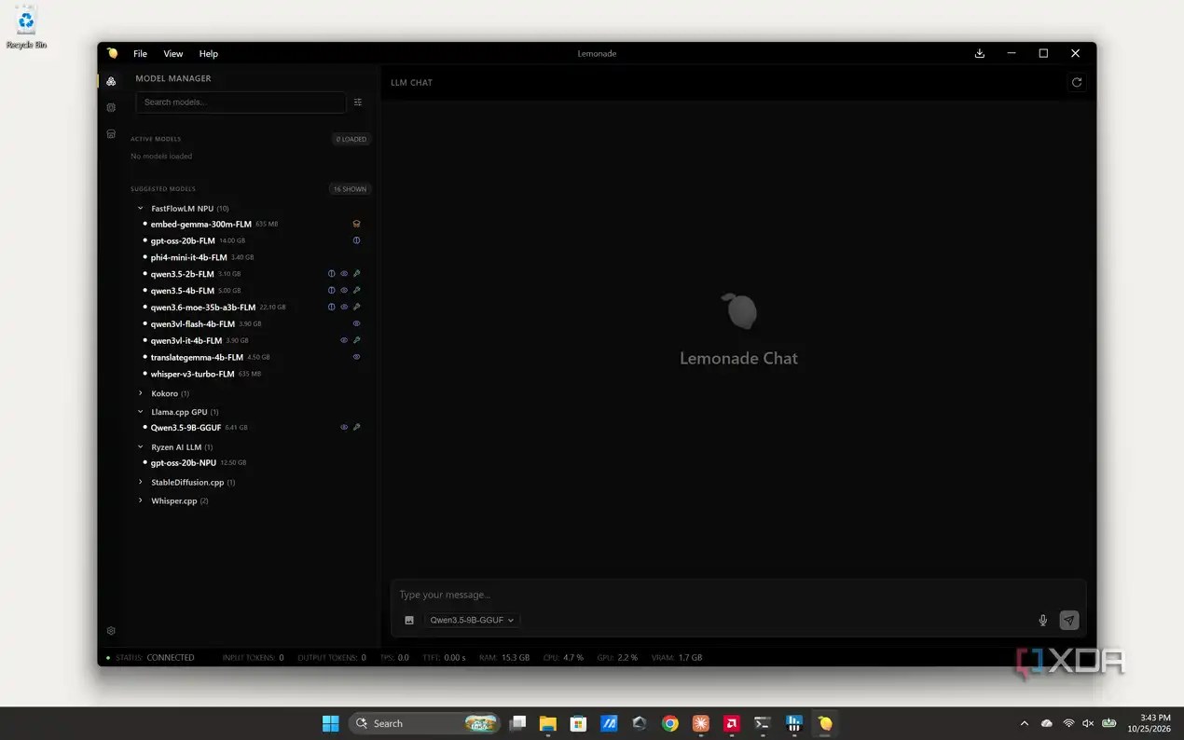This screenshot has width=1184, height=740.
Task: Expand the Kokoro model group
Action: click(x=141, y=393)
